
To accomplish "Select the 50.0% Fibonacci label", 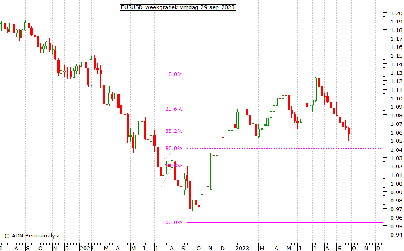I will pyautogui.click(x=174, y=149).
